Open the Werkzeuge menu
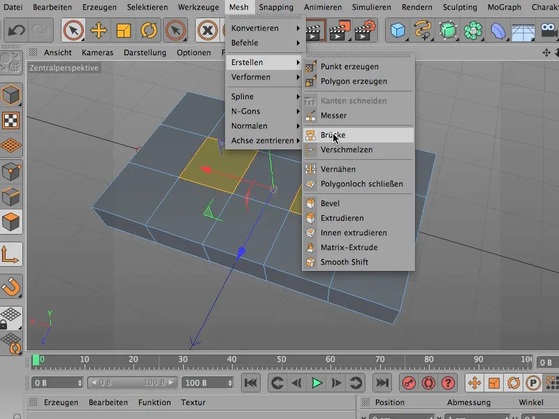 click(198, 7)
